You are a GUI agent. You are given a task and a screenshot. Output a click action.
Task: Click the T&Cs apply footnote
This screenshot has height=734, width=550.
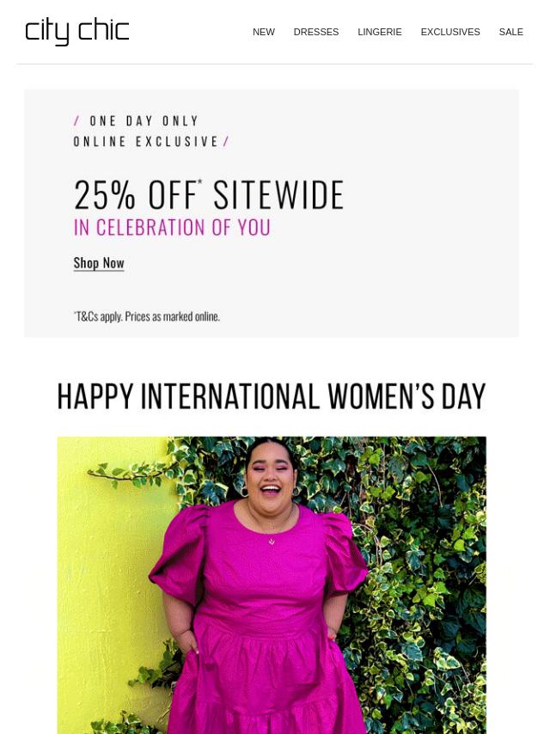pyautogui.click(x=146, y=316)
